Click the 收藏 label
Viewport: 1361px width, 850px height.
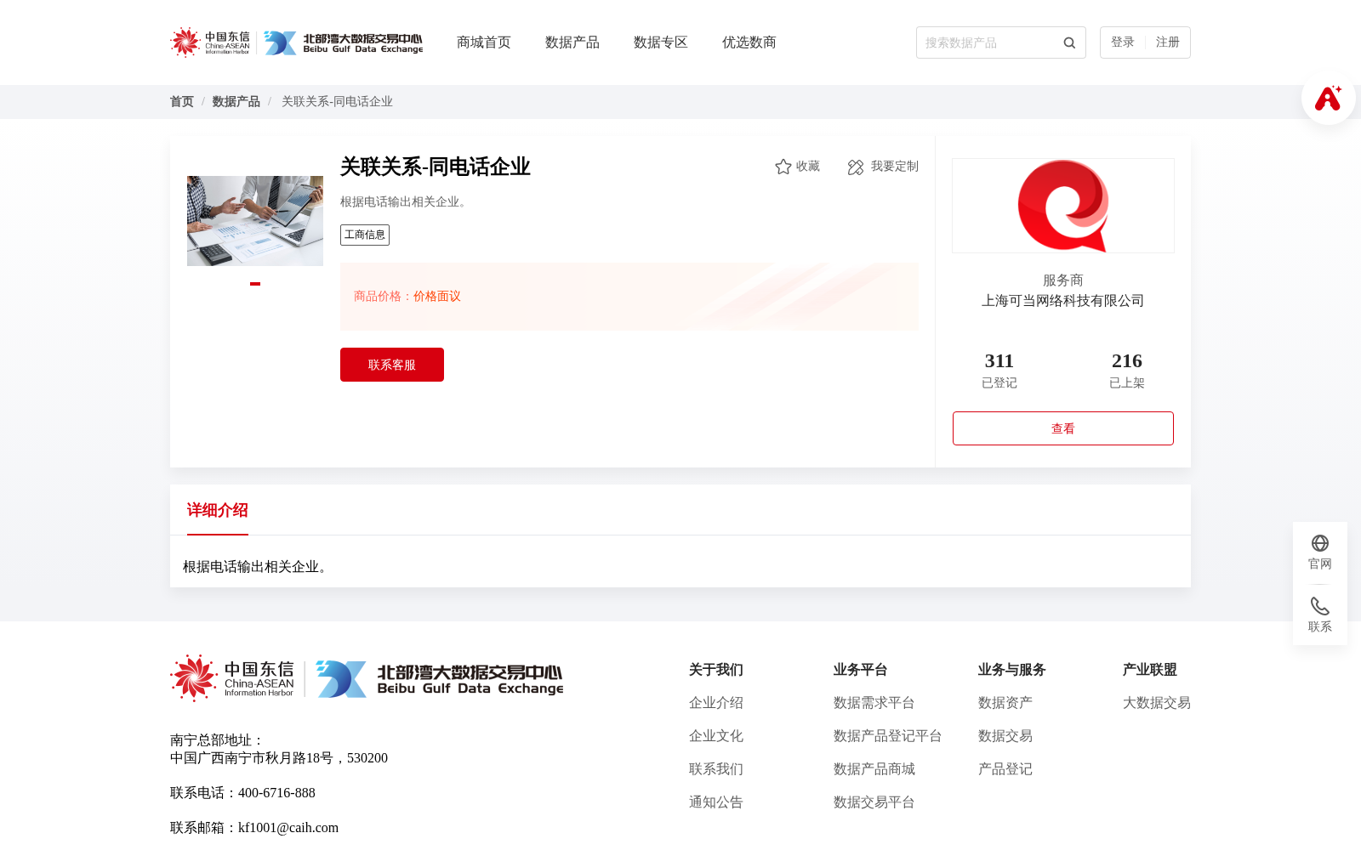point(808,167)
